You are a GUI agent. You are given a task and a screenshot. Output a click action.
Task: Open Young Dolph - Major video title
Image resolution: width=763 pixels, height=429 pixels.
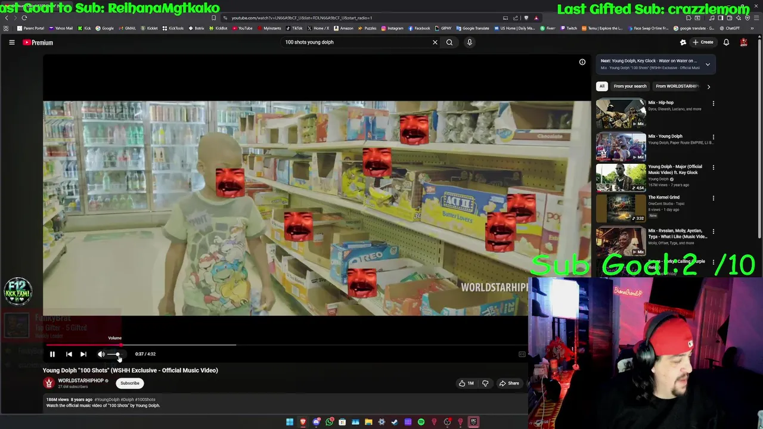pos(675,169)
